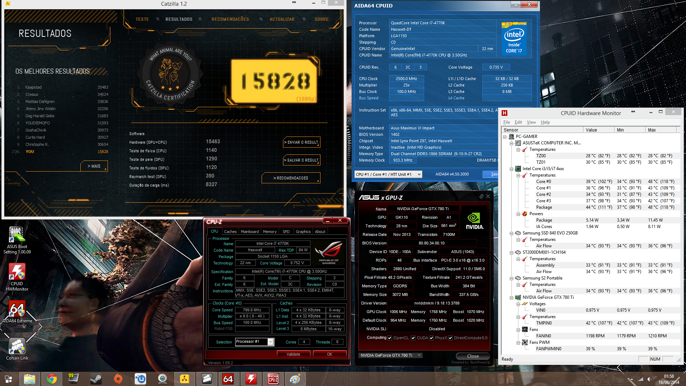Collapse the ASUSTeK COMPUTER INC. node
The width and height of the screenshot is (686, 386).
coord(512,143)
